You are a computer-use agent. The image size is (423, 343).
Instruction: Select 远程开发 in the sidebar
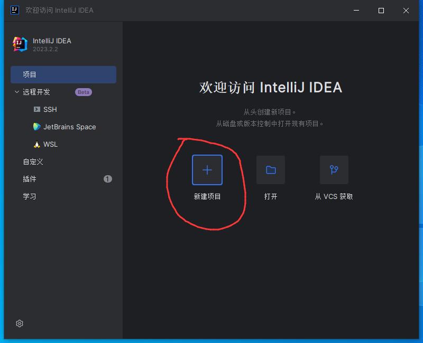(x=36, y=92)
